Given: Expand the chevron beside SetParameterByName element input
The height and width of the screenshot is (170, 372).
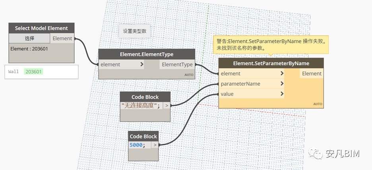Looking at the screenshot, I should pyautogui.click(x=282, y=73).
